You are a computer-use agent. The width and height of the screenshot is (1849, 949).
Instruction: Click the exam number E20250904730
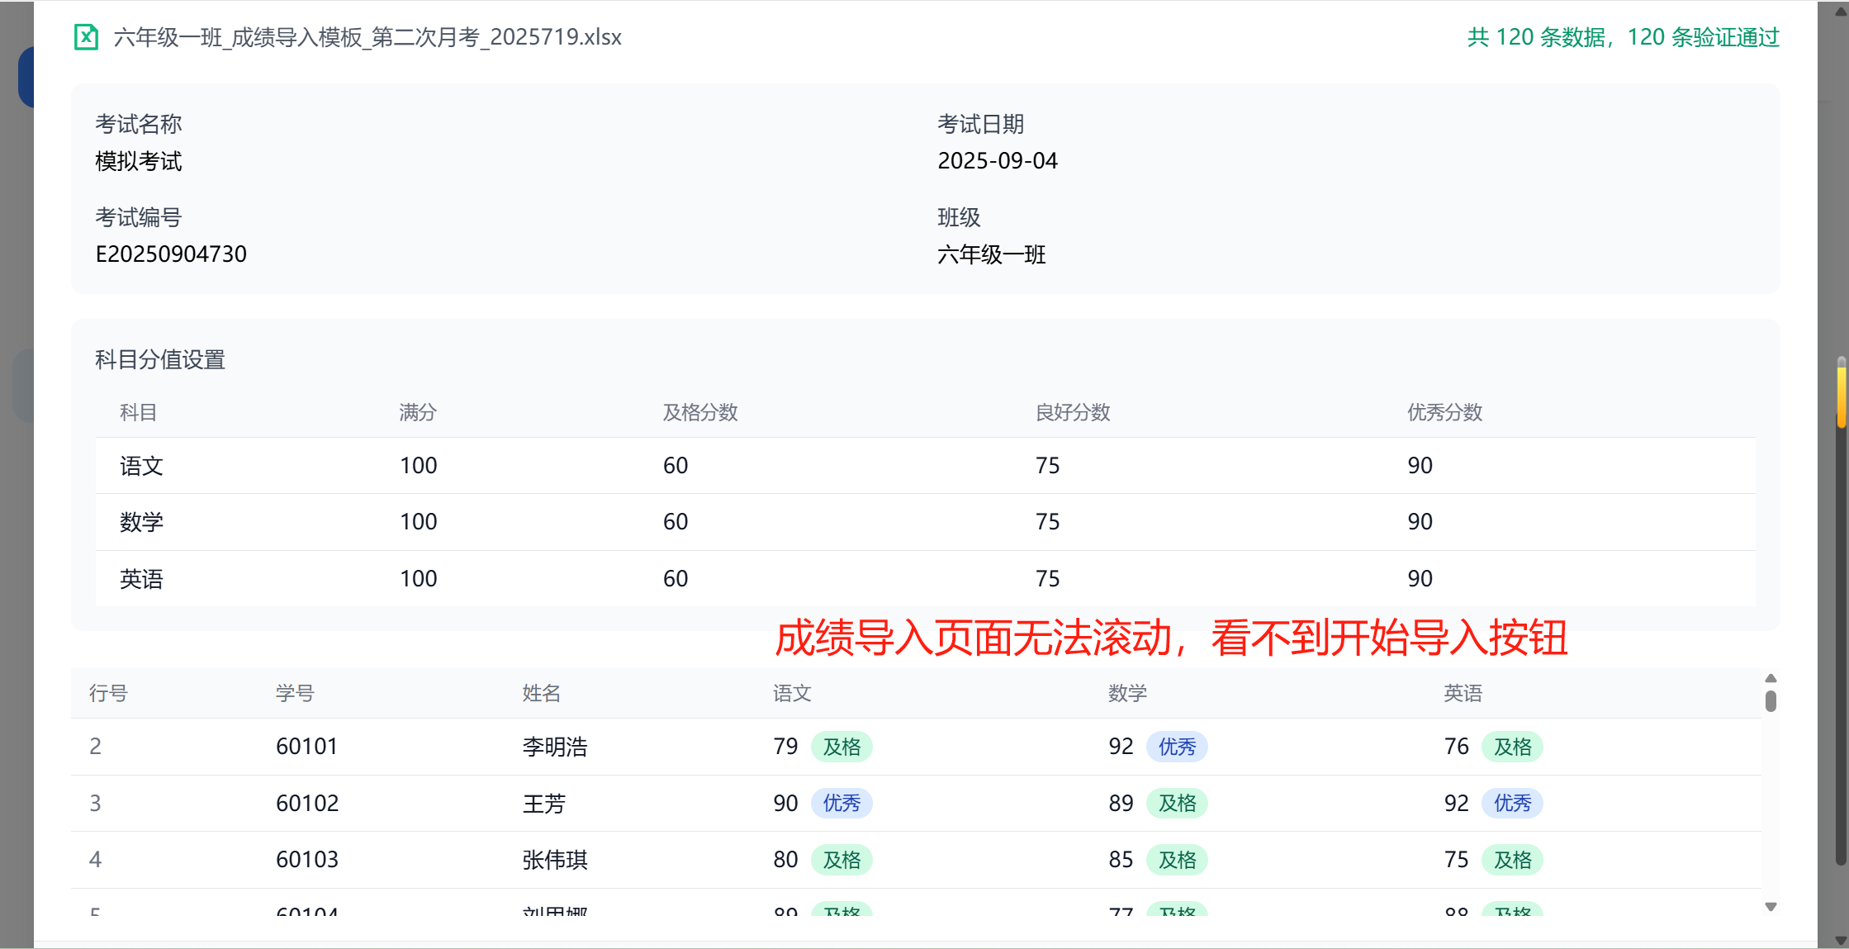tap(170, 254)
